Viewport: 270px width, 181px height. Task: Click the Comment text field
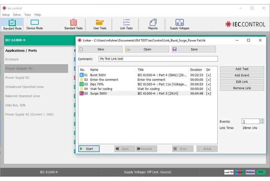coord(158,59)
